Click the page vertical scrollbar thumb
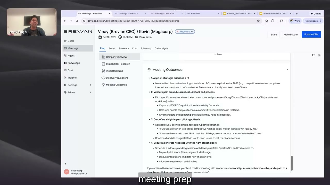The height and width of the screenshot is (185, 330). click(292, 163)
